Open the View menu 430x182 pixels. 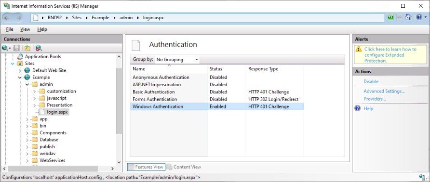click(25, 29)
